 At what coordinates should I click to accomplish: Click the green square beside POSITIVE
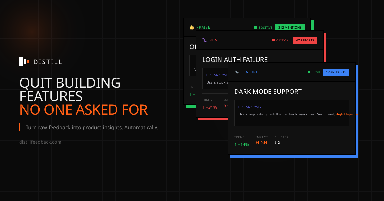[x=256, y=27]
